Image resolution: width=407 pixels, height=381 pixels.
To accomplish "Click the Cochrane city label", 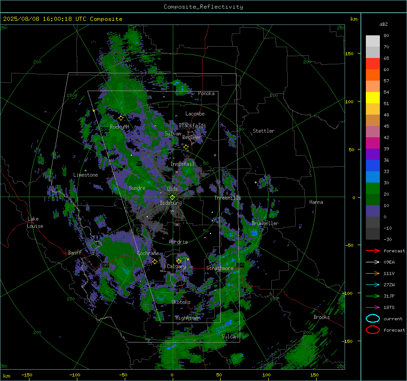I will click(x=148, y=253).
